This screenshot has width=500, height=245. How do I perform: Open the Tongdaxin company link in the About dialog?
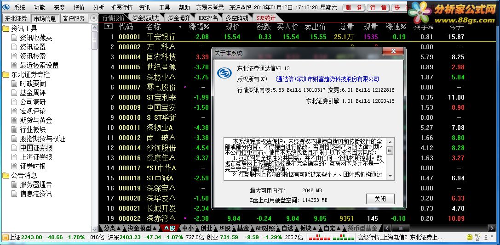pos(327,79)
